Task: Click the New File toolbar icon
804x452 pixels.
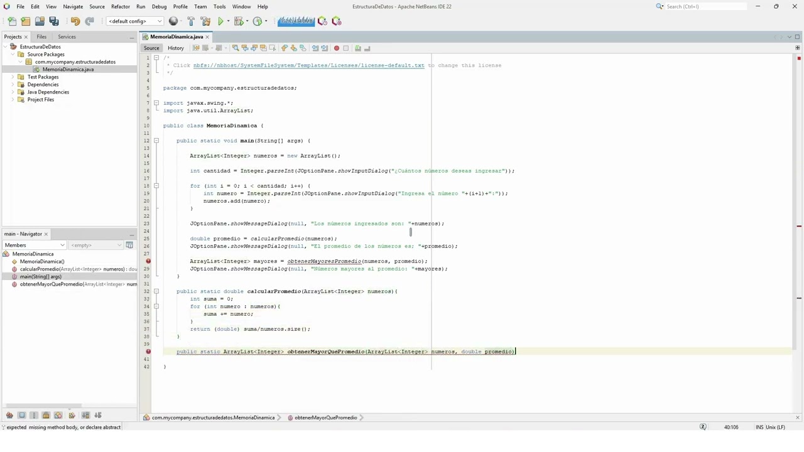Action: [x=12, y=21]
